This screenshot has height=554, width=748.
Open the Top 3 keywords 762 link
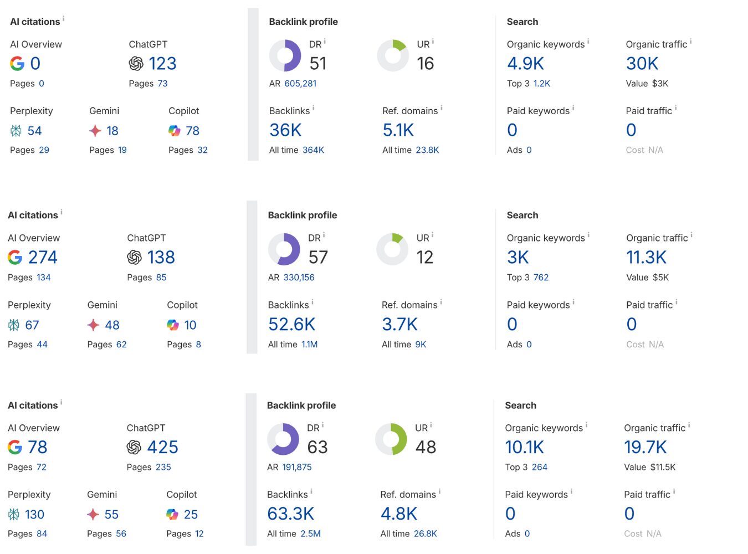point(541,278)
